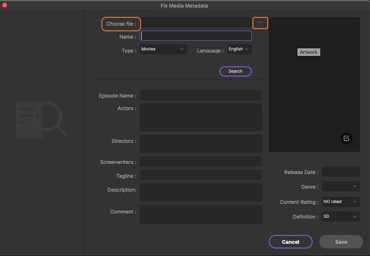Click the Release Date field
The image size is (370, 256).
(x=341, y=172)
